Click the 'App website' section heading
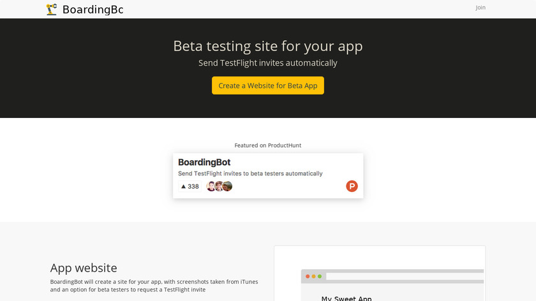This screenshot has height=301, width=536. pyautogui.click(x=84, y=268)
